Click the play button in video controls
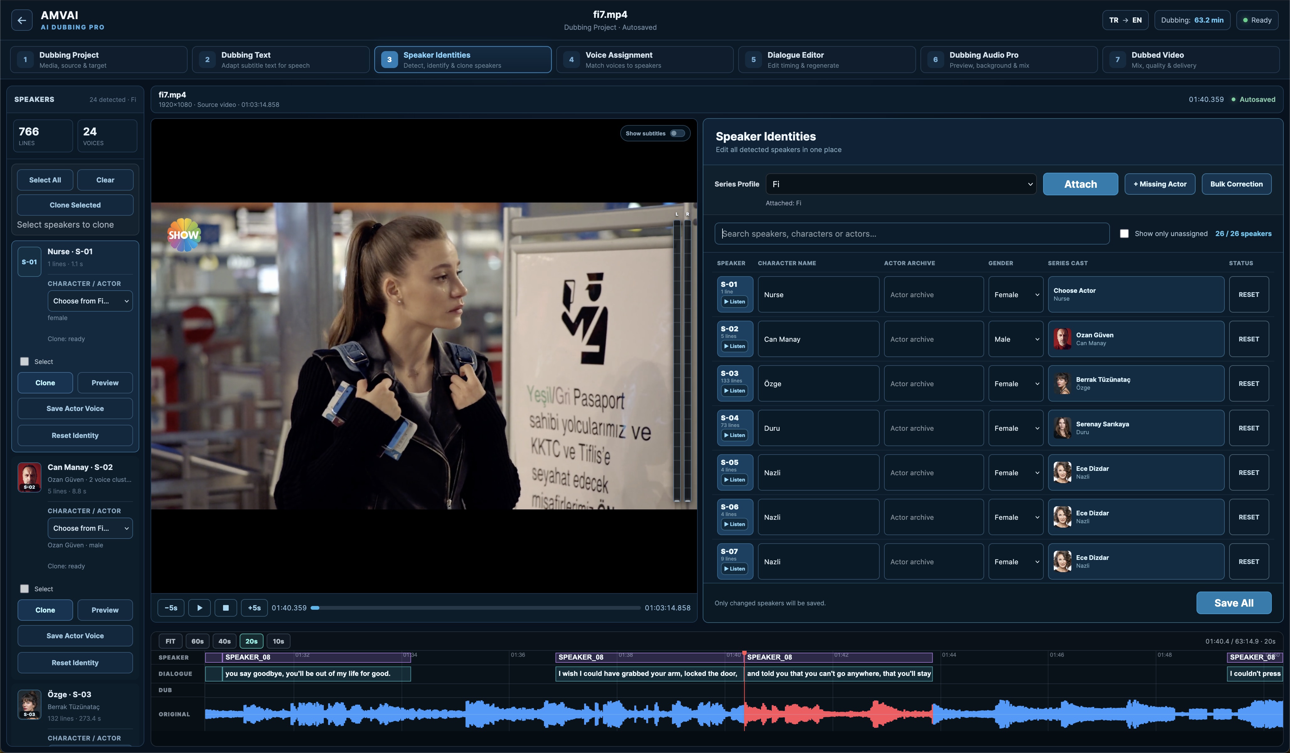1290x753 pixels. (200, 608)
